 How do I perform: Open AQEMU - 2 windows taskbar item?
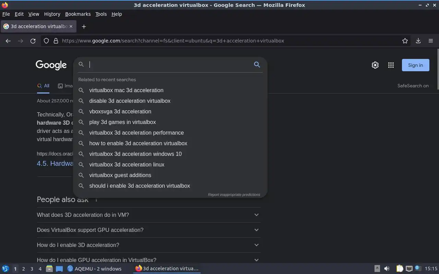click(94, 269)
